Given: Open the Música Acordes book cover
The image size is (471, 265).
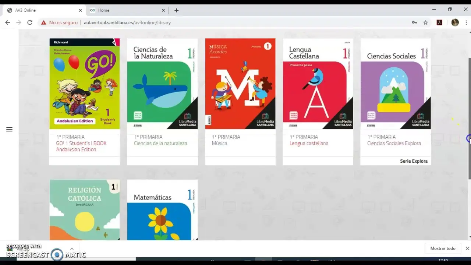Looking at the screenshot, I should click(240, 84).
